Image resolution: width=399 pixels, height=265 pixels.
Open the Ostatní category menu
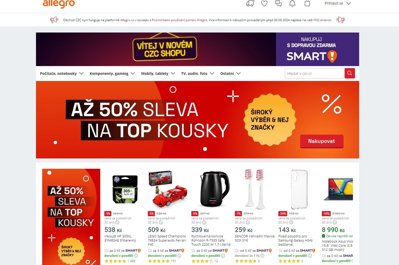point(230,74)
